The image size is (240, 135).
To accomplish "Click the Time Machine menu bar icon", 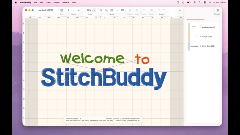I will tap(183, 2).
